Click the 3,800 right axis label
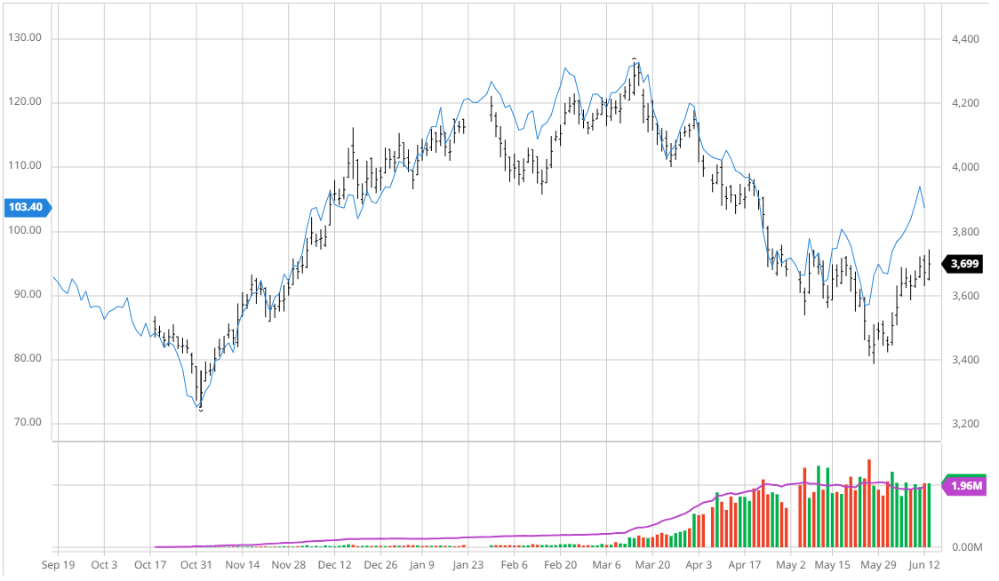Image resolution: width=999 pixels, height=581 pixels. 965,232
